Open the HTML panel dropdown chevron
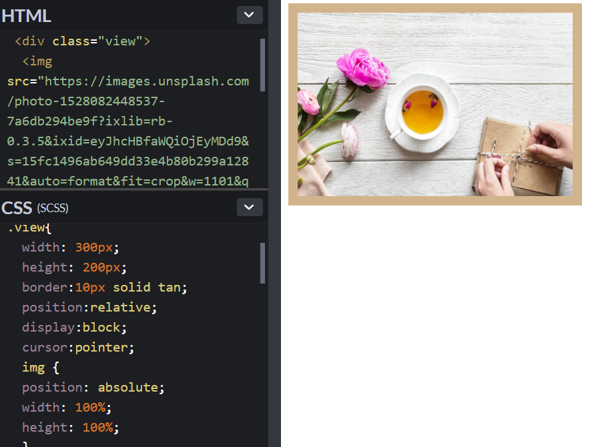Screen dimensions: 590x447 tap(250, 15)
